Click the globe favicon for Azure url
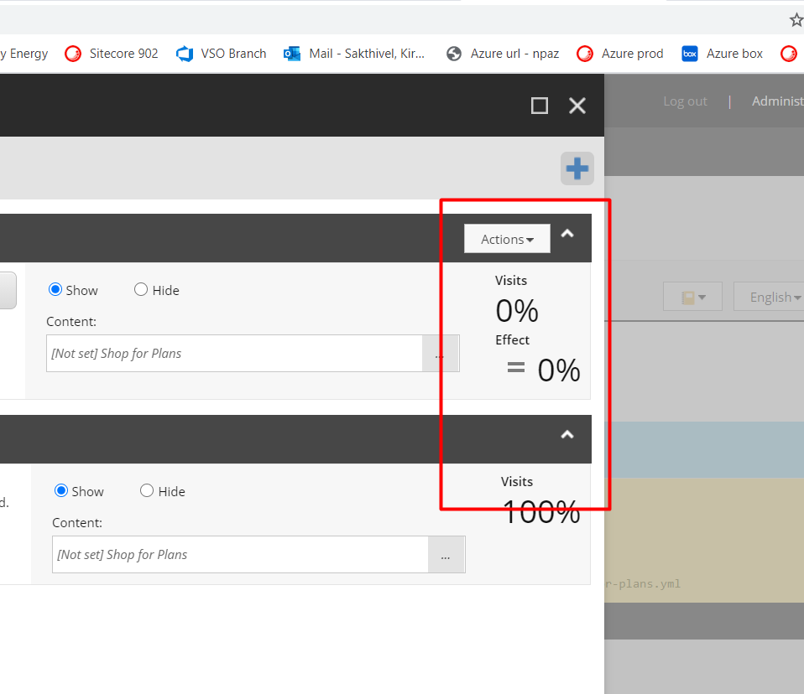Viewport: 804px width, 694px height. click(x=454, y=54)
